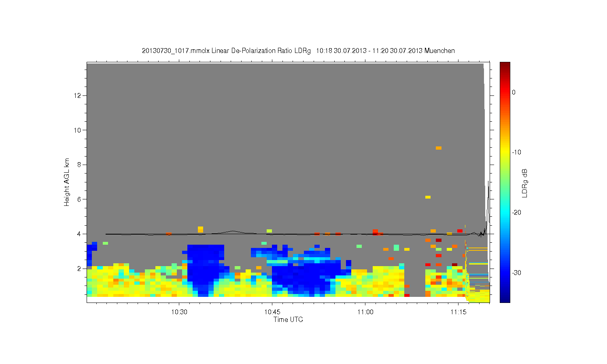Viewport: 607px width, 364px height.
Task: Click the 2 km height tick label
Action: tap(80, 269)
